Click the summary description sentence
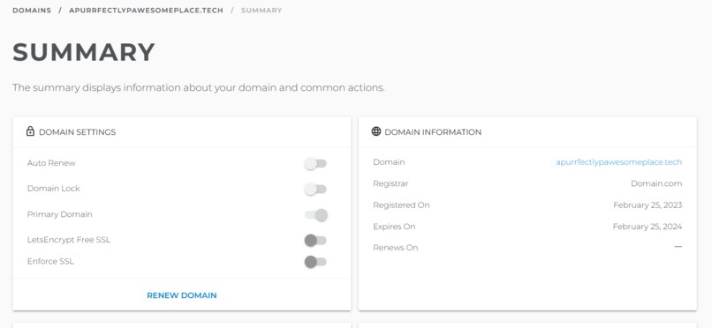This screenshot has width=712, height=328. 199,87
